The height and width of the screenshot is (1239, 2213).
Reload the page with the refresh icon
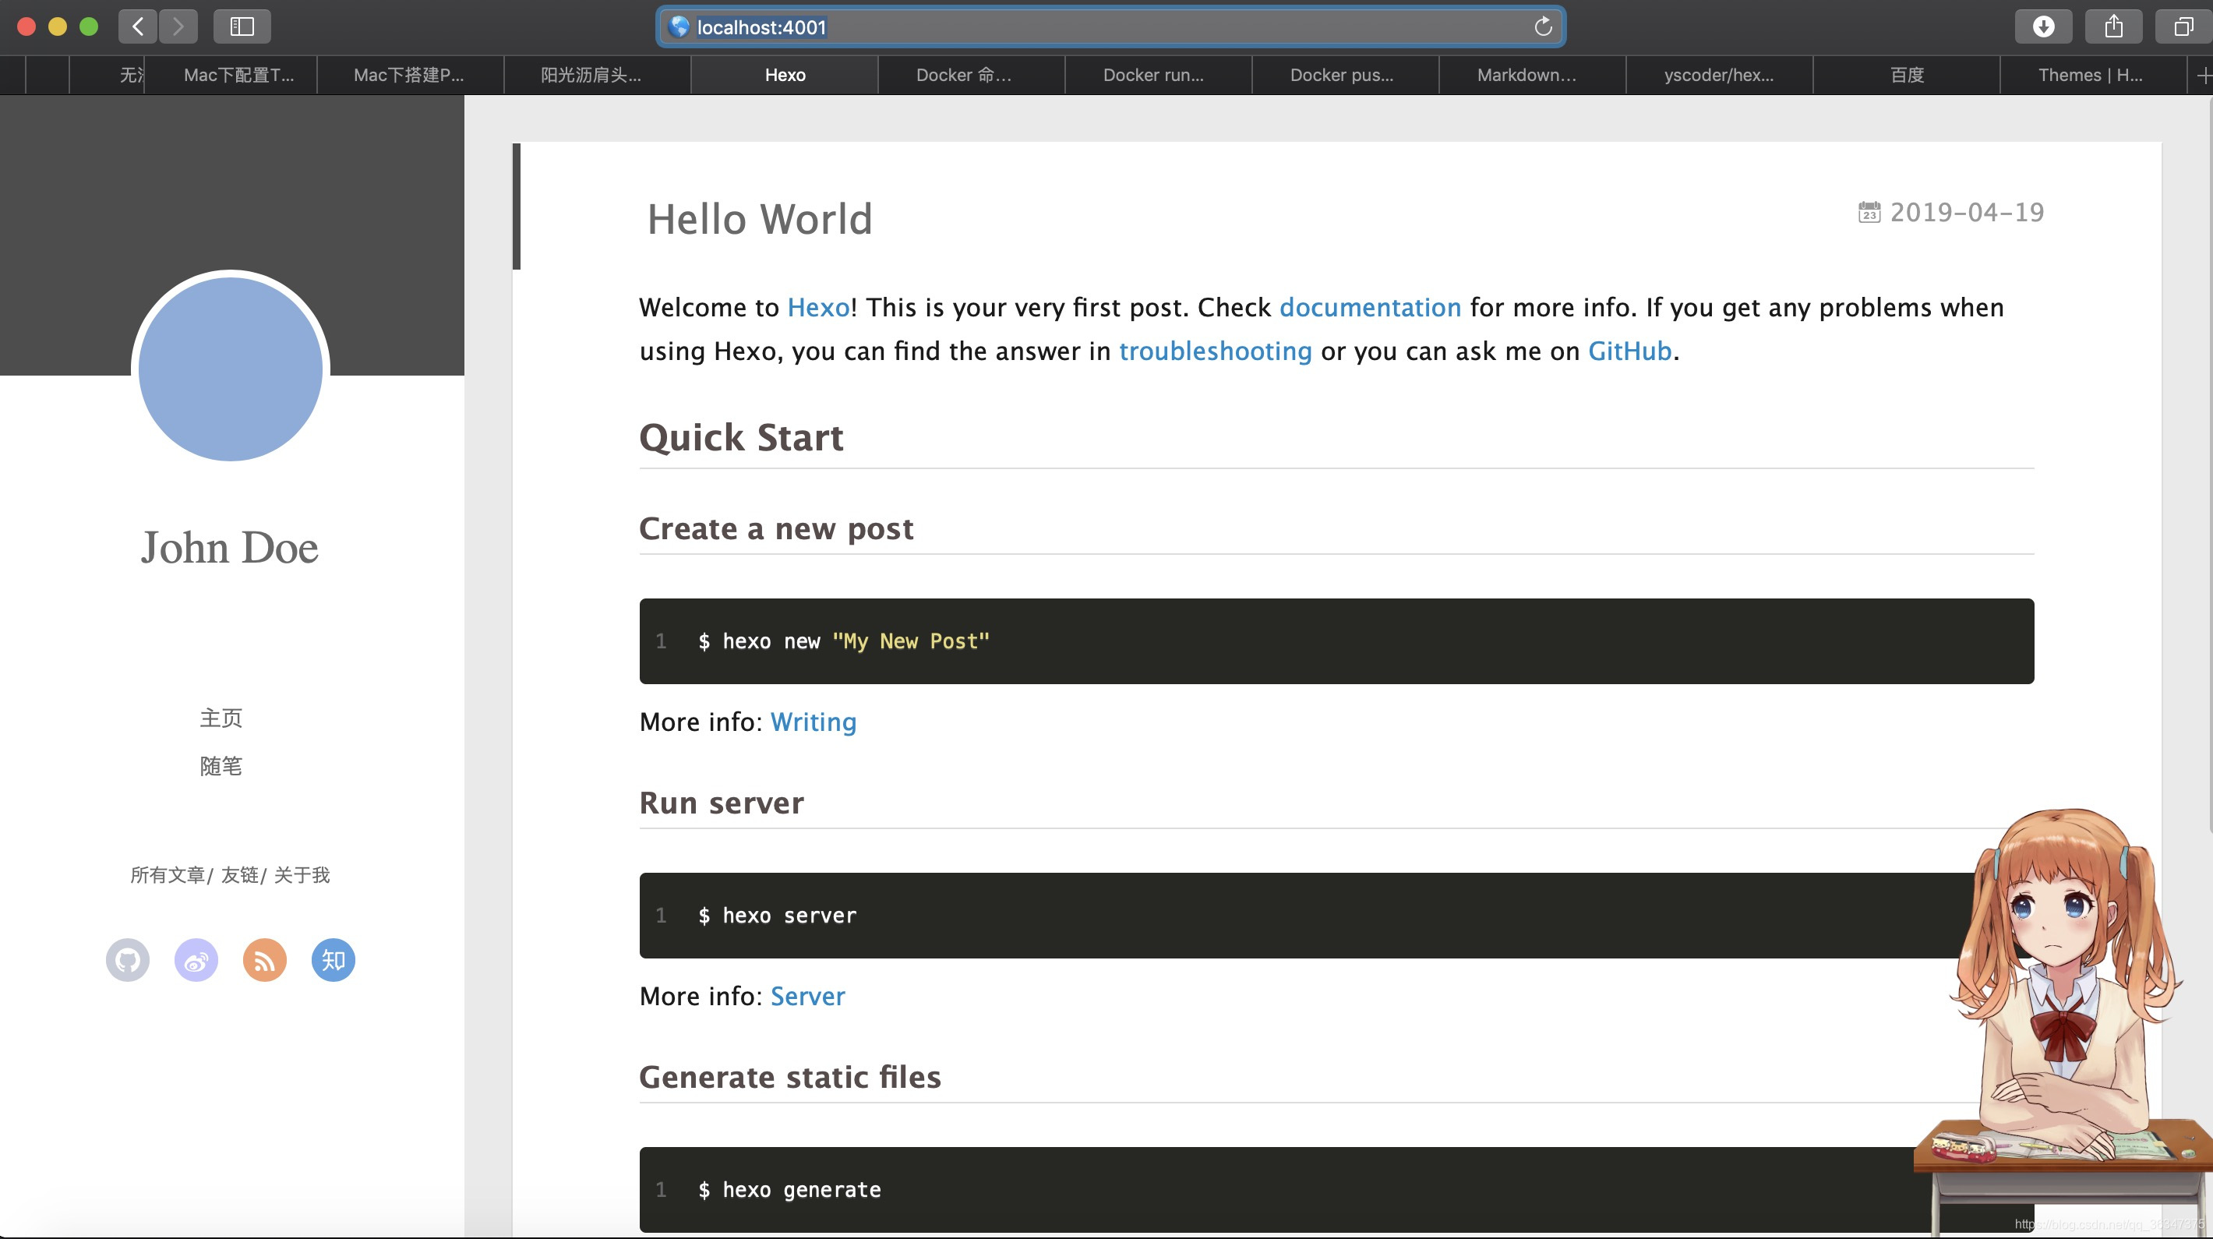point(1543,26)
